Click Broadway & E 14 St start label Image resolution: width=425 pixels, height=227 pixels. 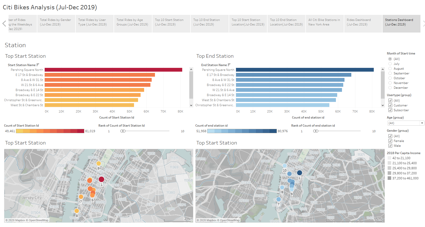[29, 90]
